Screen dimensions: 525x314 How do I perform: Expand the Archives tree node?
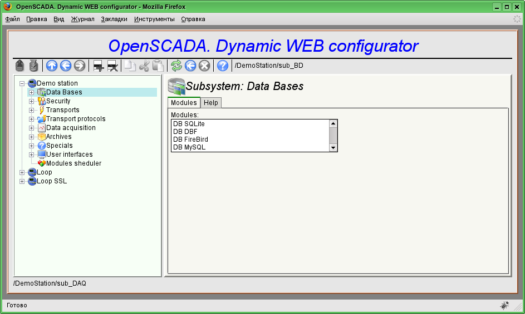32,137
